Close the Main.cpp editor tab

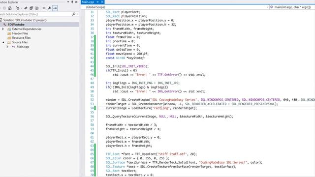102,2
